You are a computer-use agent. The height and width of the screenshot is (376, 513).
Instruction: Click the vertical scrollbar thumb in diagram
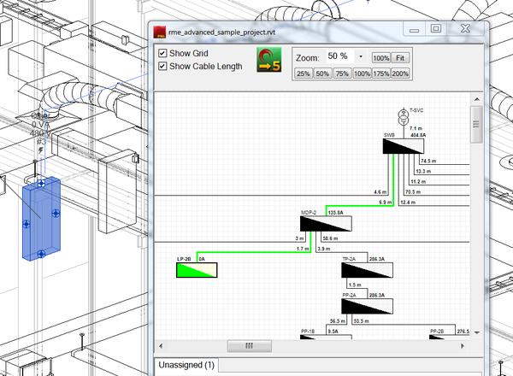tap(476, 124)
